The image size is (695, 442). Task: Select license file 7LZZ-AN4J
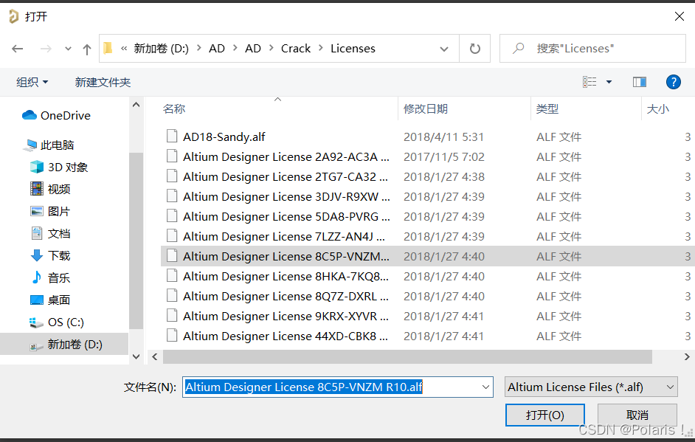(x=284, y=237)
